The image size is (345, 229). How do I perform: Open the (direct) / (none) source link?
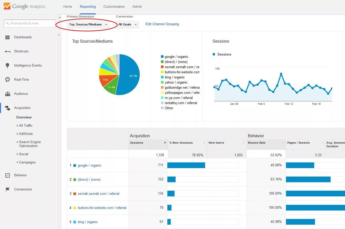click(89, 180)
